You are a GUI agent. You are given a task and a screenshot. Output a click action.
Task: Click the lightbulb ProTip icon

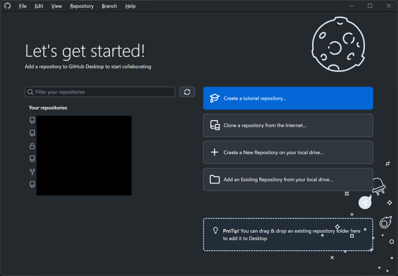tap(215, 231)
